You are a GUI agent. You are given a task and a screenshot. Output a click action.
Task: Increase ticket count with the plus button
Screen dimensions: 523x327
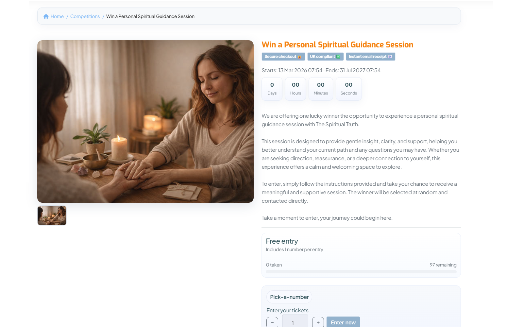[318, 322]
